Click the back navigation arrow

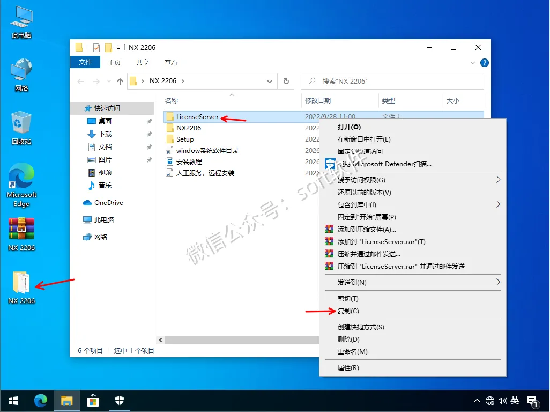(80, 82)
